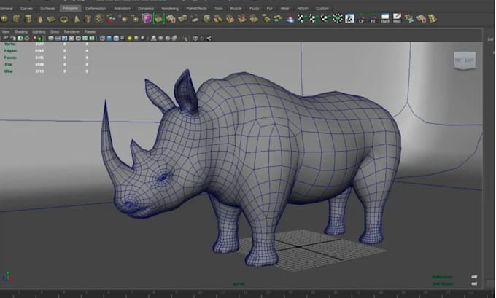
Task: Click the CP center pivot shelf icon
Action: pyautogui.click(x=362, y=19)
